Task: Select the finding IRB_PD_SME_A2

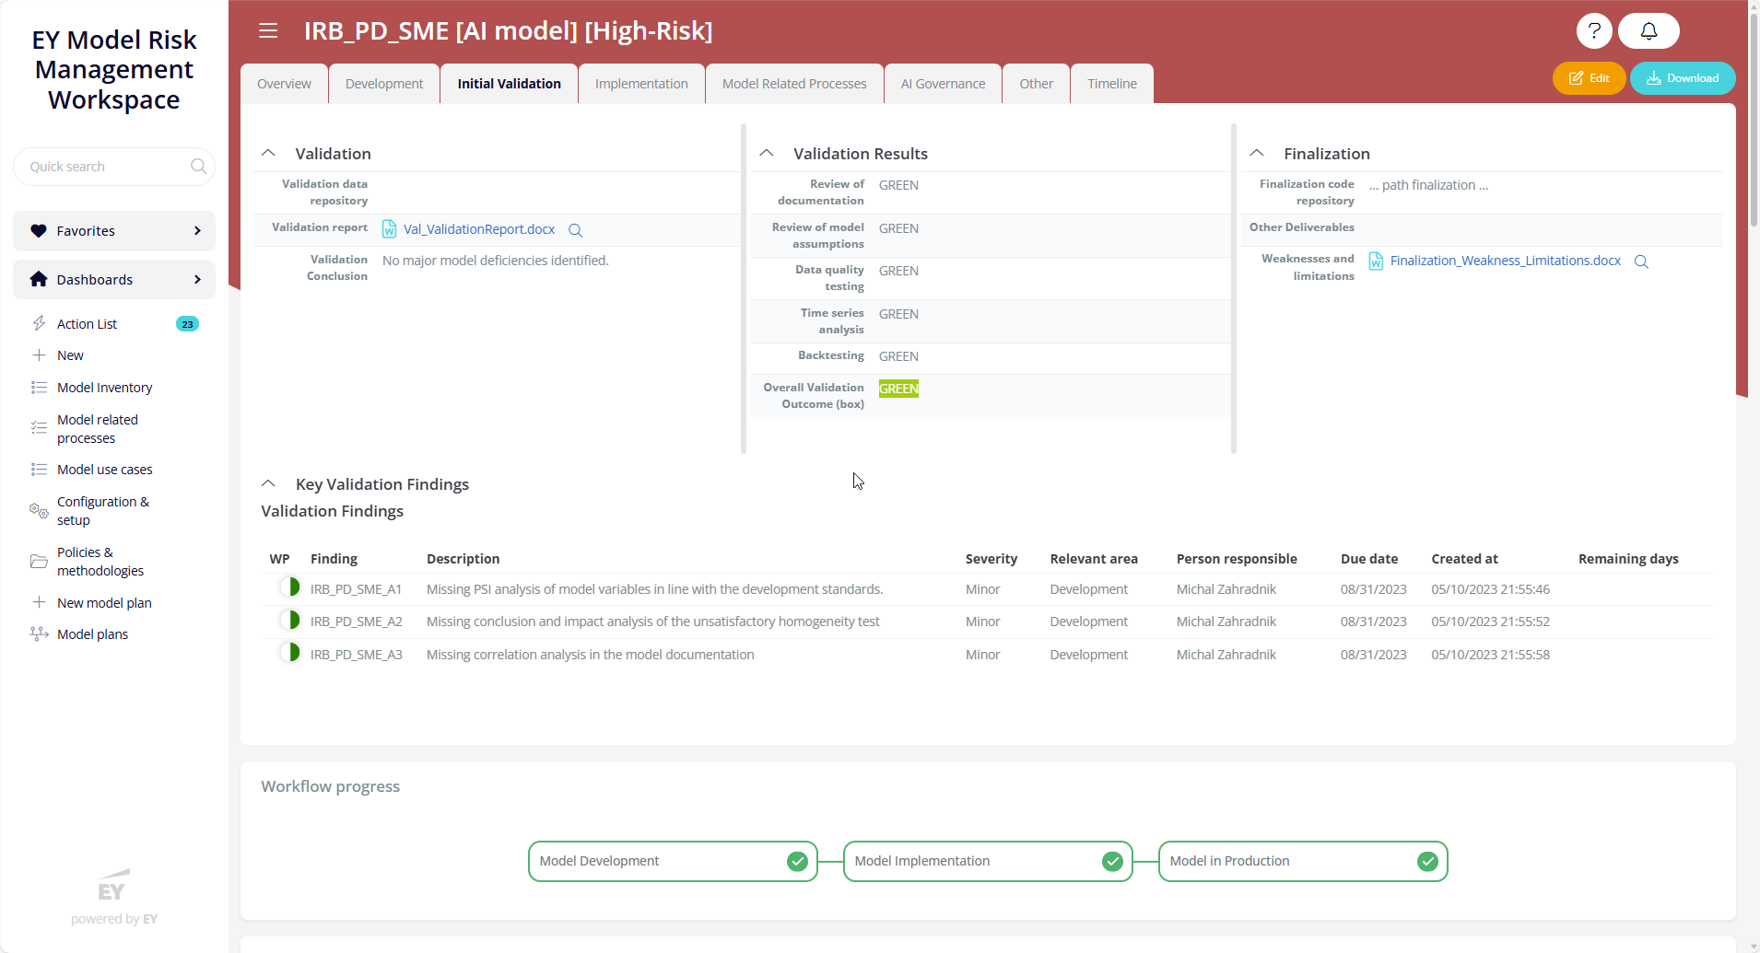Action: point(356,622)
